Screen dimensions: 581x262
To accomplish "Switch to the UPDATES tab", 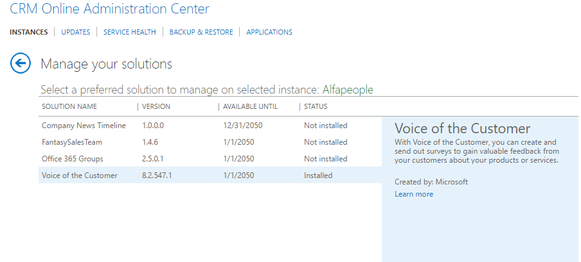I will [x=76, y=32].
